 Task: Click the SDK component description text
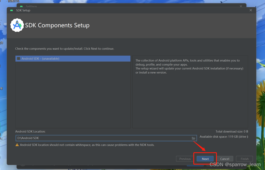coord(189,67)
